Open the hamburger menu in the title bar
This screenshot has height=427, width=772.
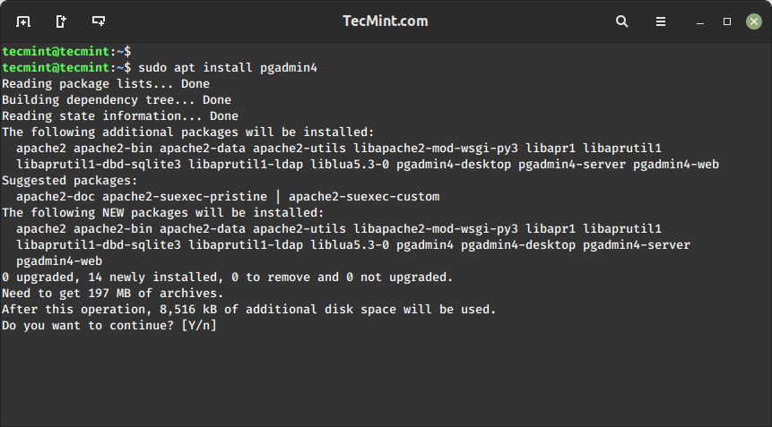click(x=661, y=21)
